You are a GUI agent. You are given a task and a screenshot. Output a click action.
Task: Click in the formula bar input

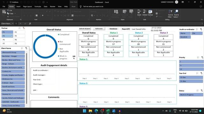tap(117, 23)
